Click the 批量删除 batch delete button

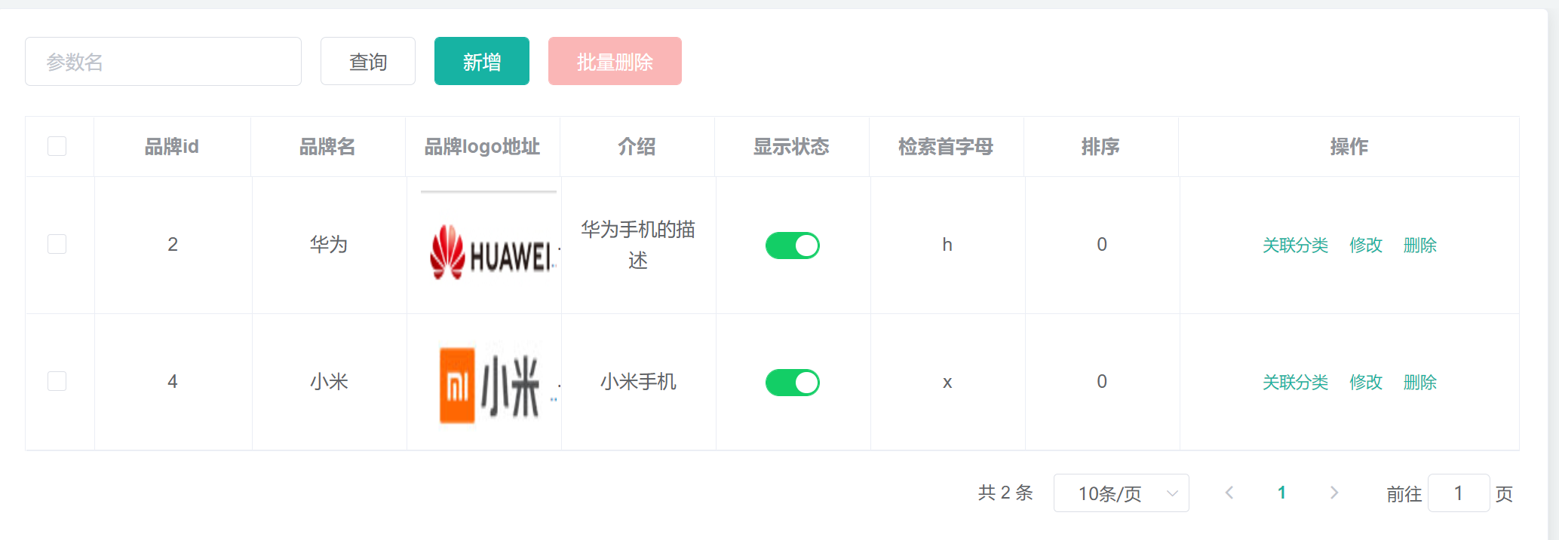coord(615,62)
